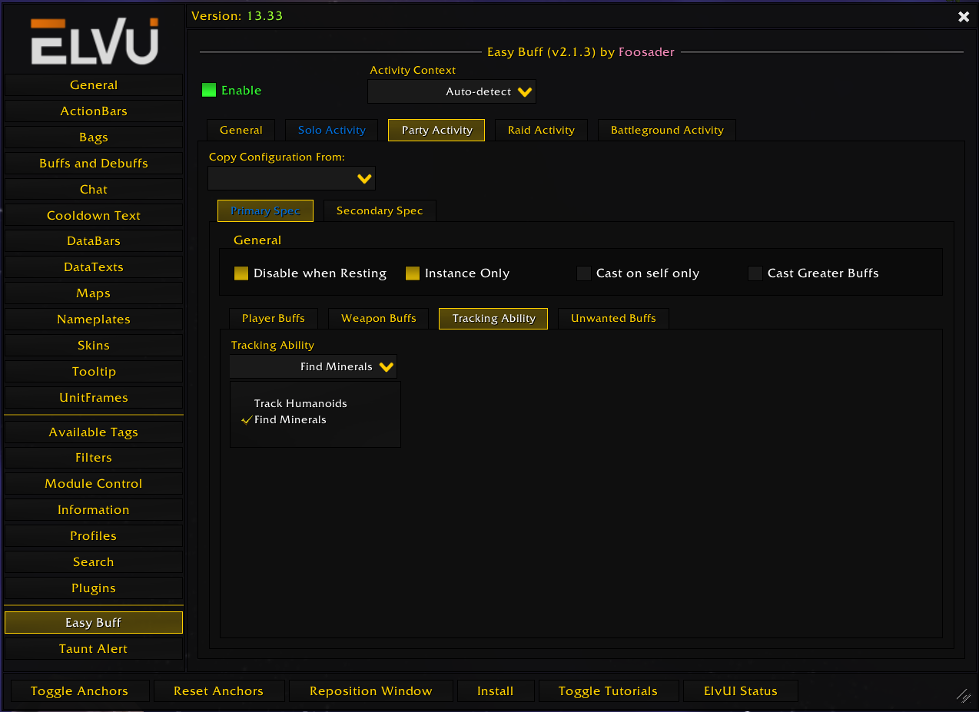The height and width of the screenshot is (712, 979).
Task: Open Filters section
Action: (x=94, y=458)
